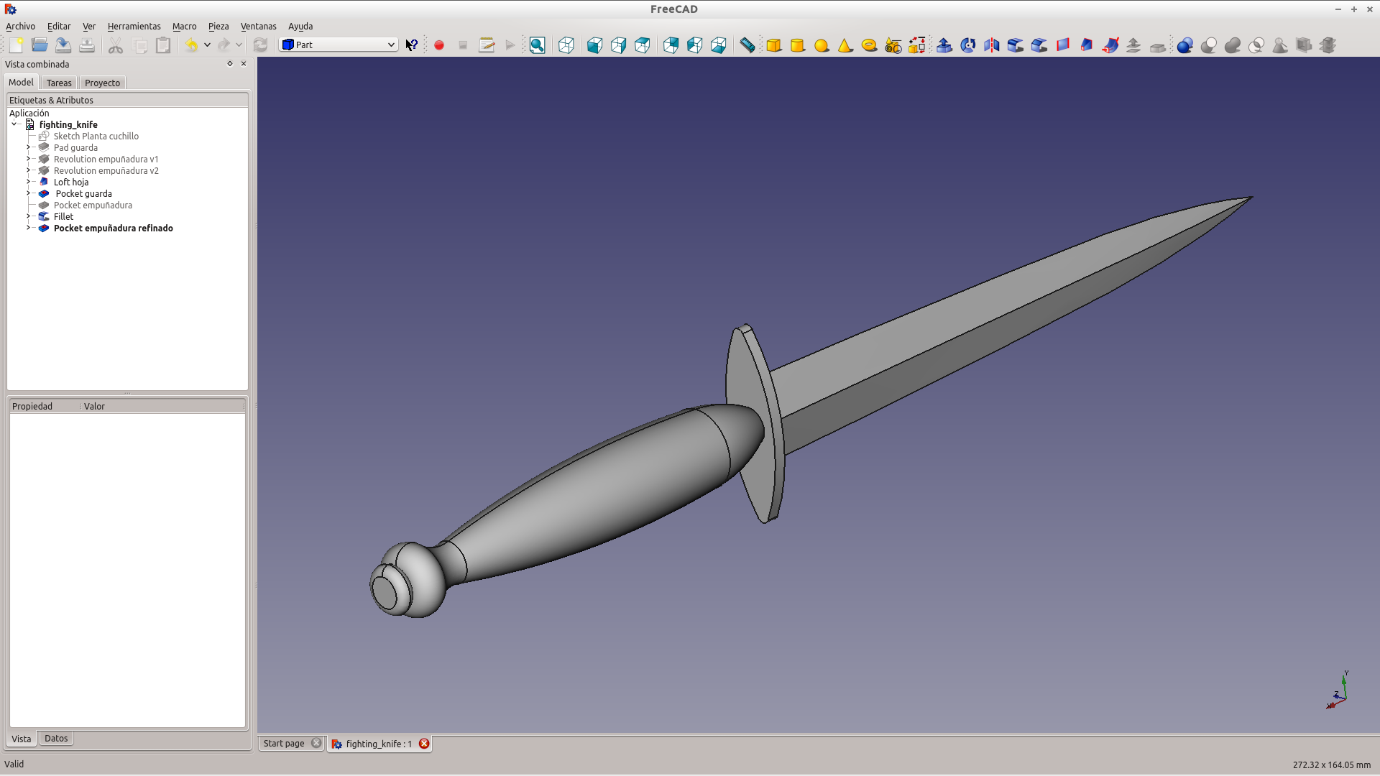Apply chamfer to selected edges
The width and height of the screenshot is (1380, 776).
1039,45
